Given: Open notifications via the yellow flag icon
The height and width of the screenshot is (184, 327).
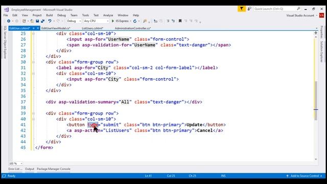Looking at the screenshot, I should coord(242,9).
